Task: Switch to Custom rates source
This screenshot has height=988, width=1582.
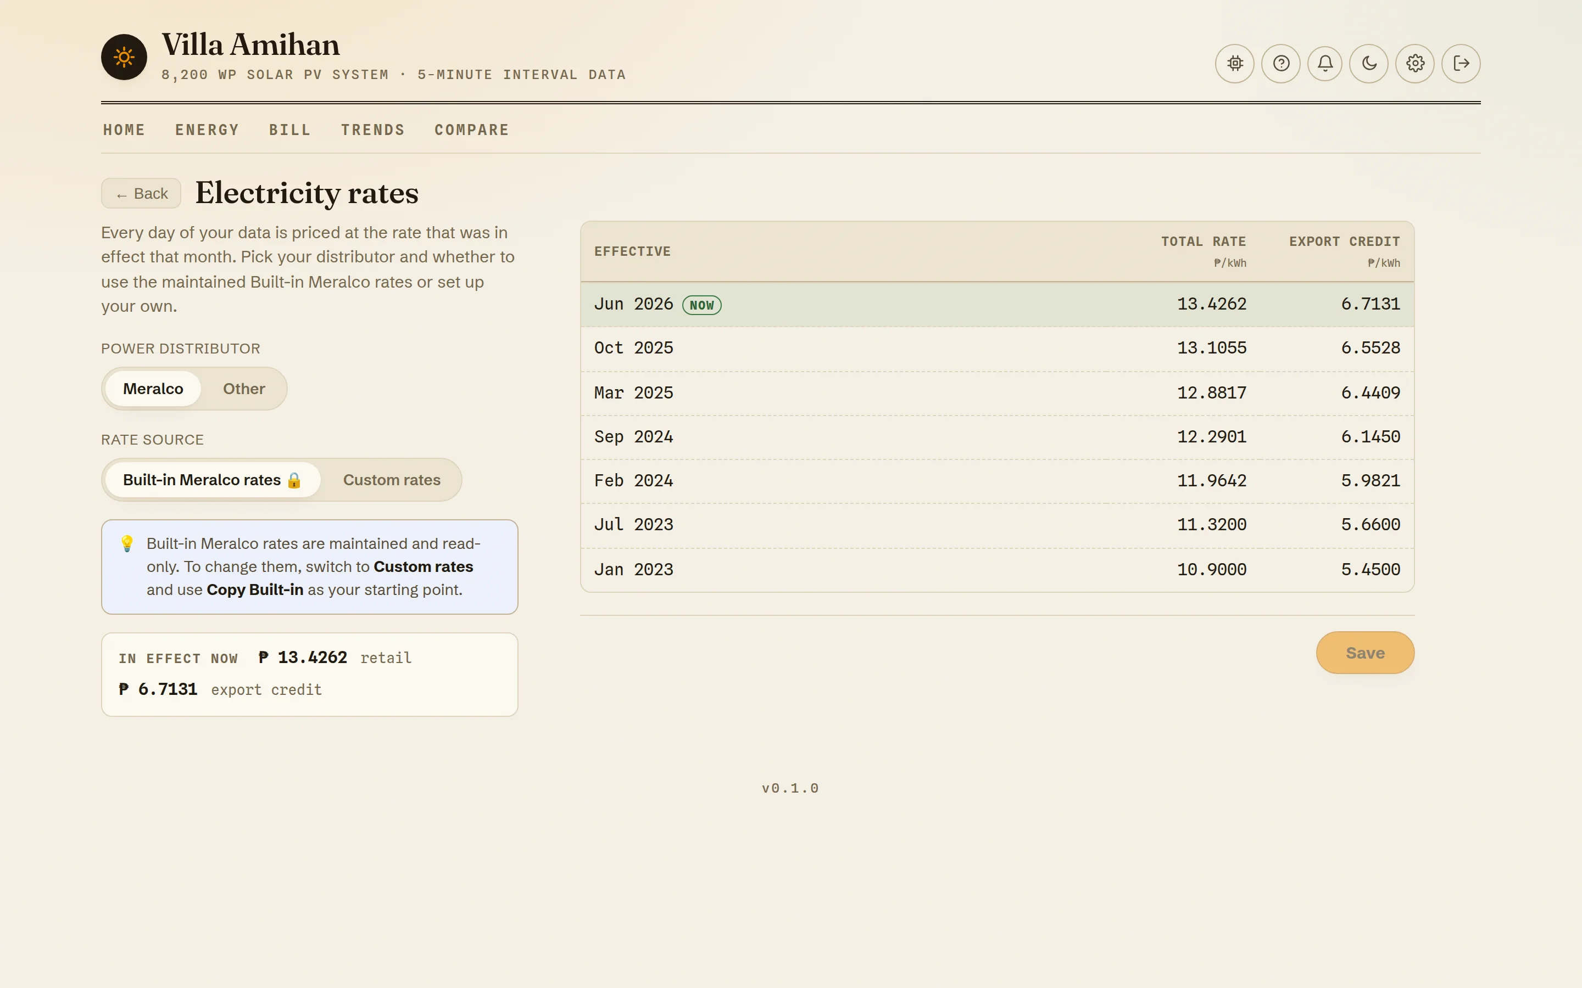Action: [392, 480]
